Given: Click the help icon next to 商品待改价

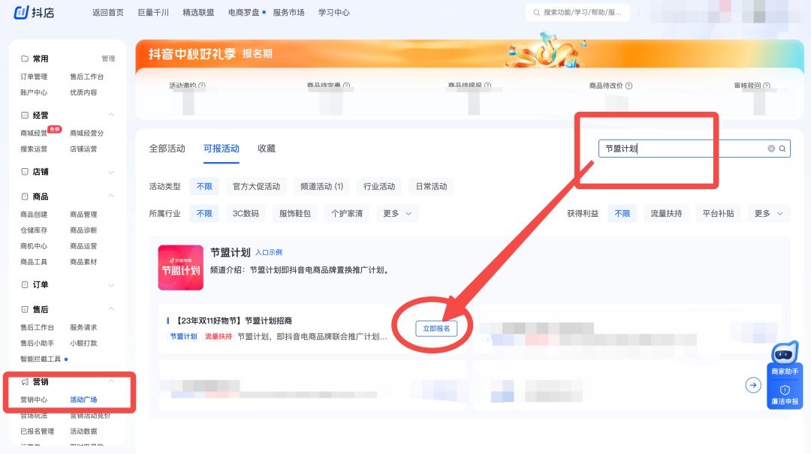Looking at the screenshot, I should (629, 86).
